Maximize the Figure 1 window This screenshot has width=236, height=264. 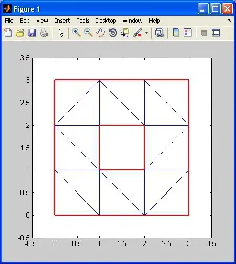click(x=215, y=8)
